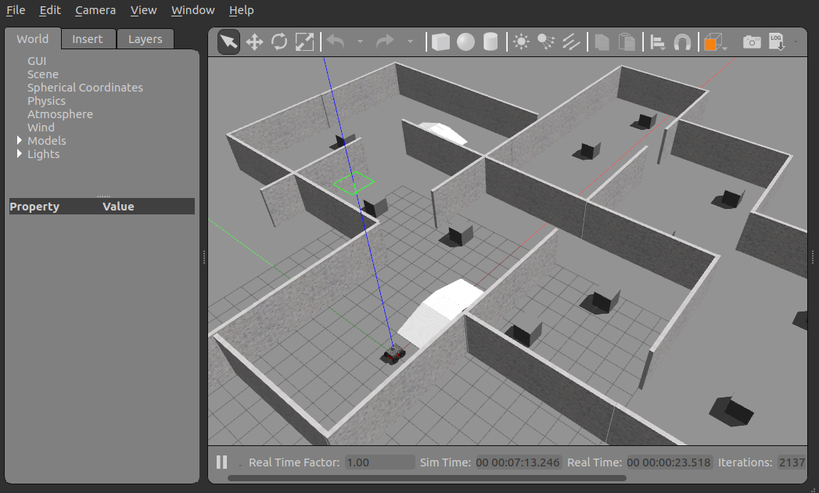819x493 pixels.
Task: Open the orange cube view angle tool
Action: [x=713, y=41]
